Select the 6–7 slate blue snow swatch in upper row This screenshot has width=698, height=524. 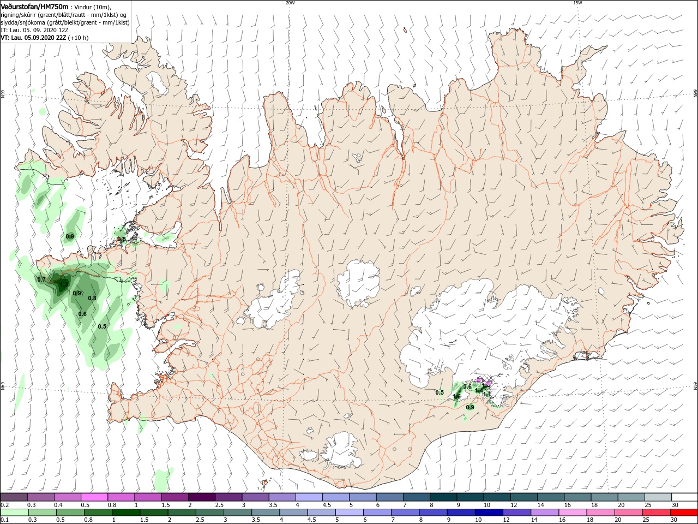click(389, 497)
